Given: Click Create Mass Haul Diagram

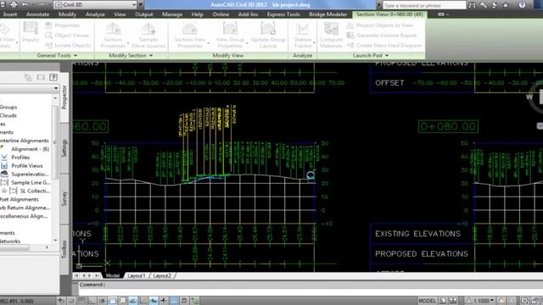Looking at the screenshot, I should [x=384, y=45].
